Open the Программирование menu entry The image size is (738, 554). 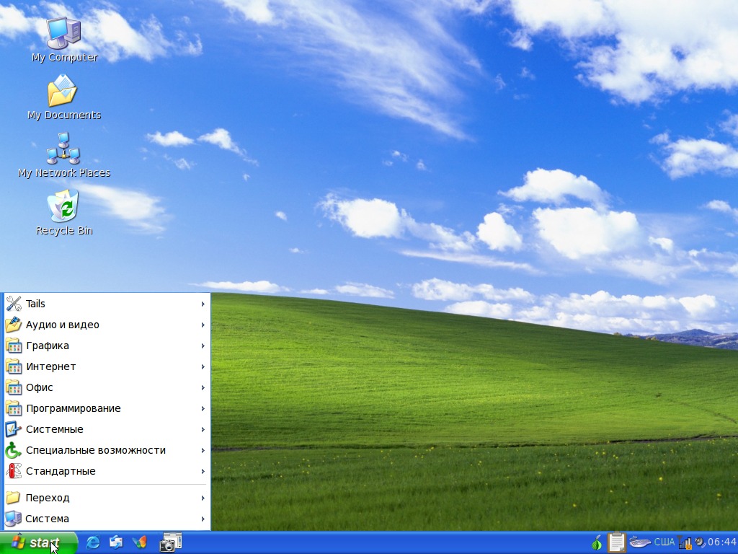point(107,408)
